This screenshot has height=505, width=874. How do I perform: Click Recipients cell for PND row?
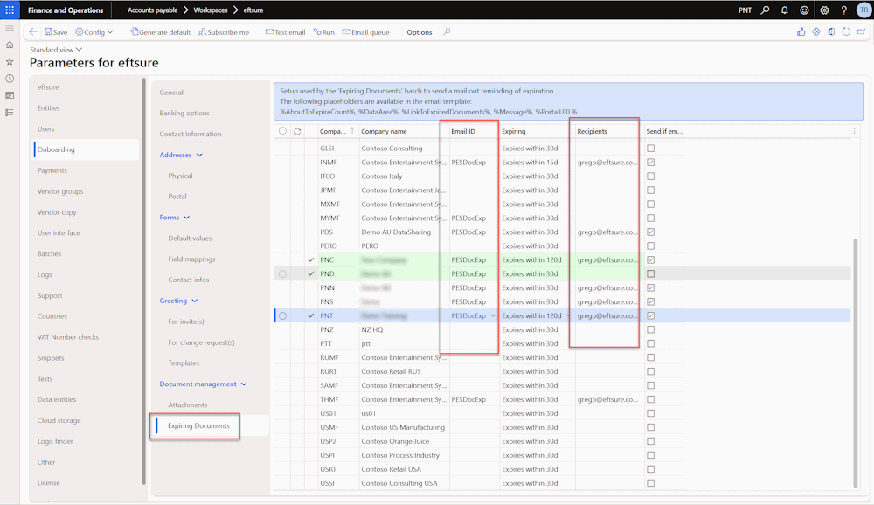coord(608,273)
